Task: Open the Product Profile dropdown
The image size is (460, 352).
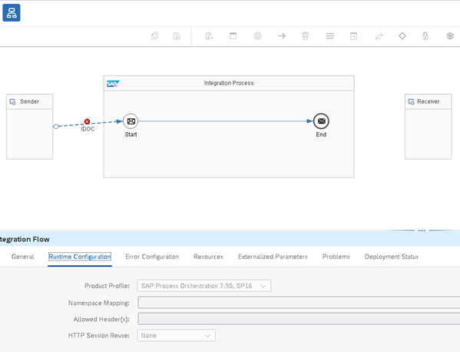Action: [x=204, y=286]
